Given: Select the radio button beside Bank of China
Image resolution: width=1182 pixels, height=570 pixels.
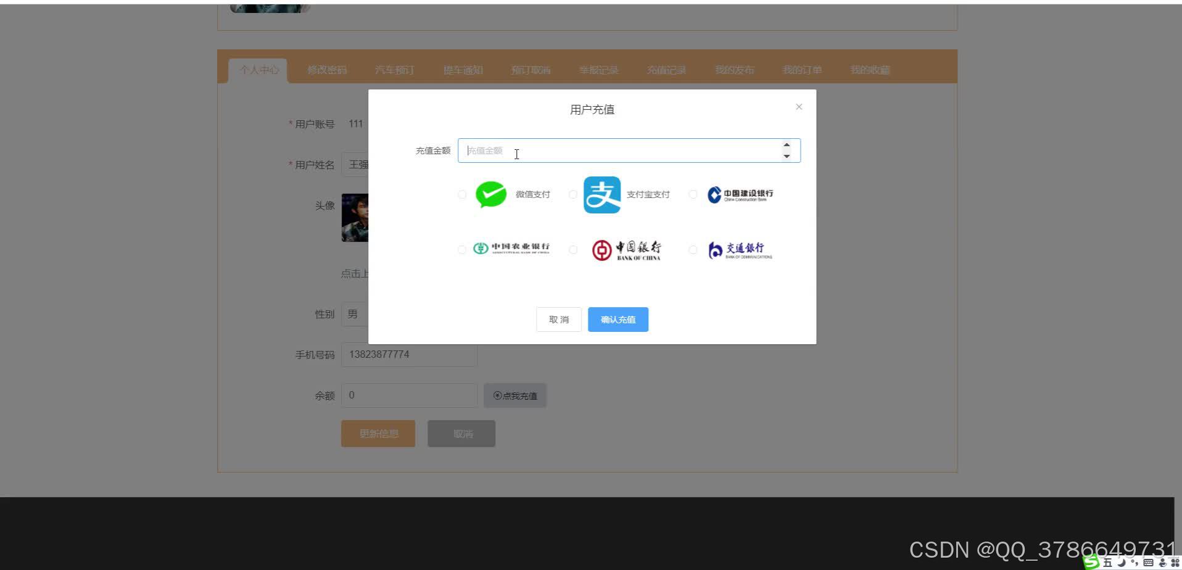Looking at the screenshot, I should coord(572,249).
